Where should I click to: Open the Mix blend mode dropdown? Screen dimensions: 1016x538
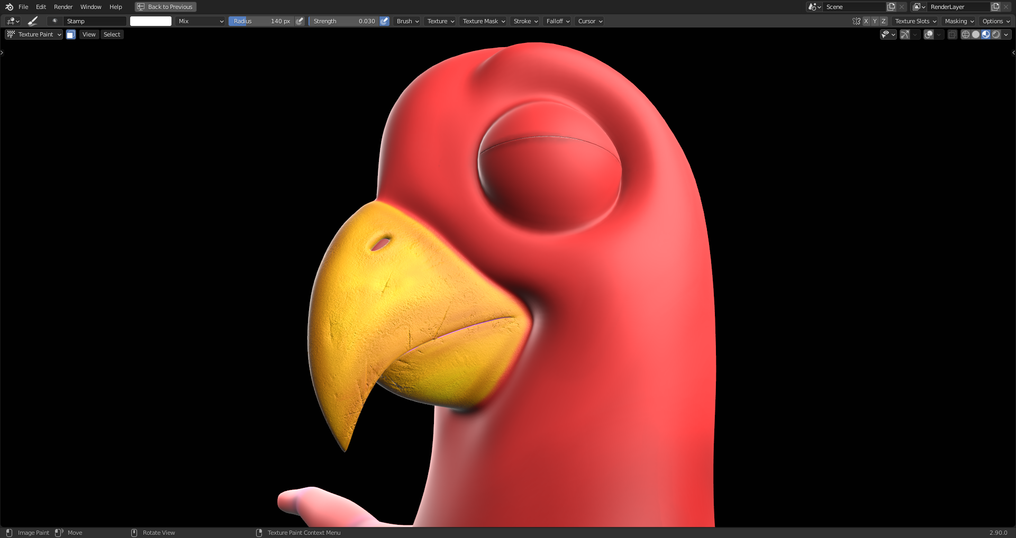pos(201,21)
